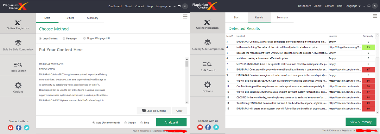Open Bulk Search in right window sidebar

point(207,66)
